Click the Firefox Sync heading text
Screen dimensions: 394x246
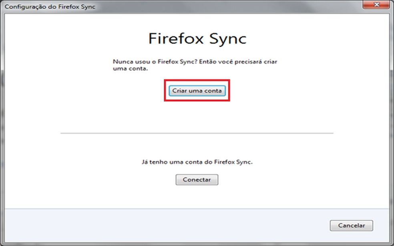click(x=197, y=38)
